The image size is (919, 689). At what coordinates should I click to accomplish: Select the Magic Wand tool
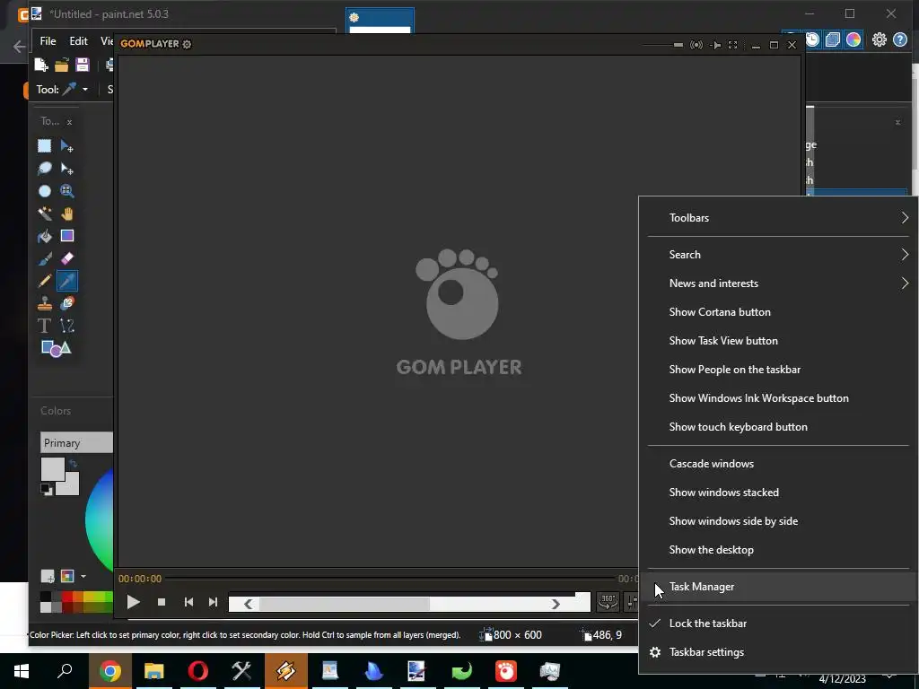pos(45,214)
